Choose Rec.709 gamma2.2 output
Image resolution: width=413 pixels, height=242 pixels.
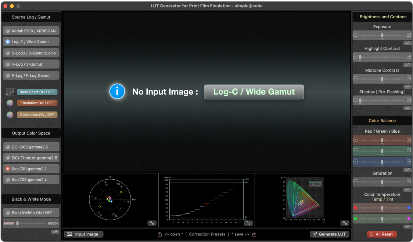[31, 169]
